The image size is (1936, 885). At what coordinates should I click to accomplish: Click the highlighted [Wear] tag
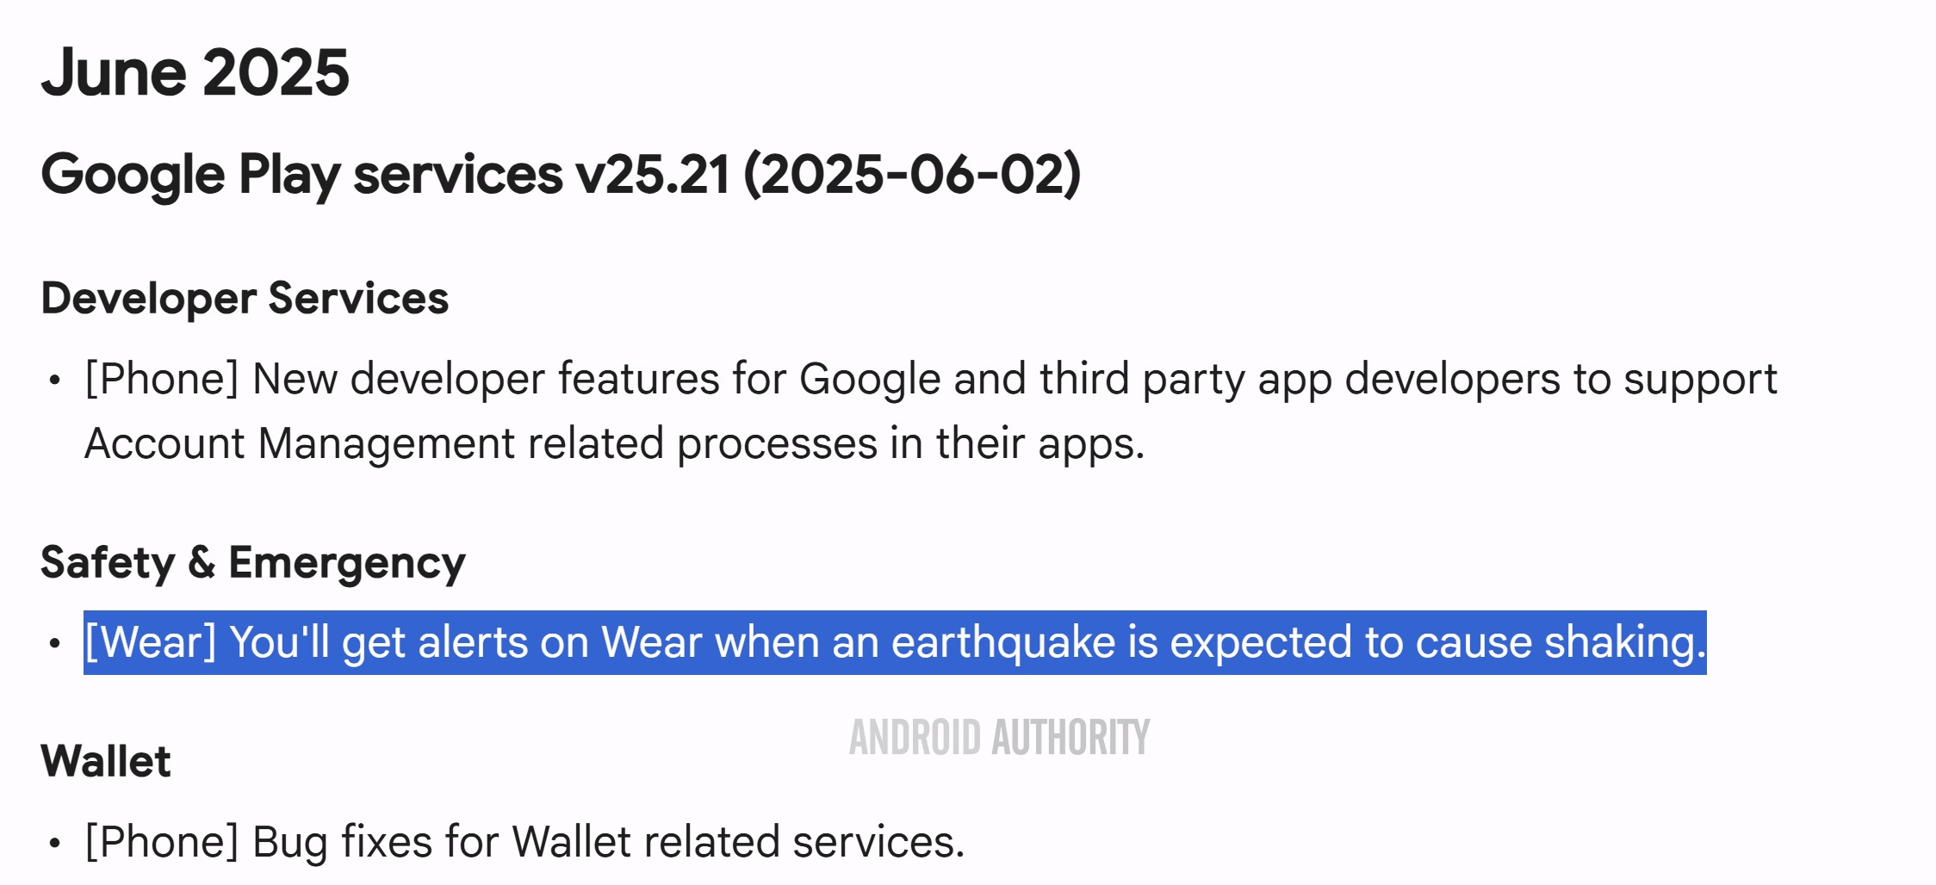pyautogui.click(x=150, y=643)
